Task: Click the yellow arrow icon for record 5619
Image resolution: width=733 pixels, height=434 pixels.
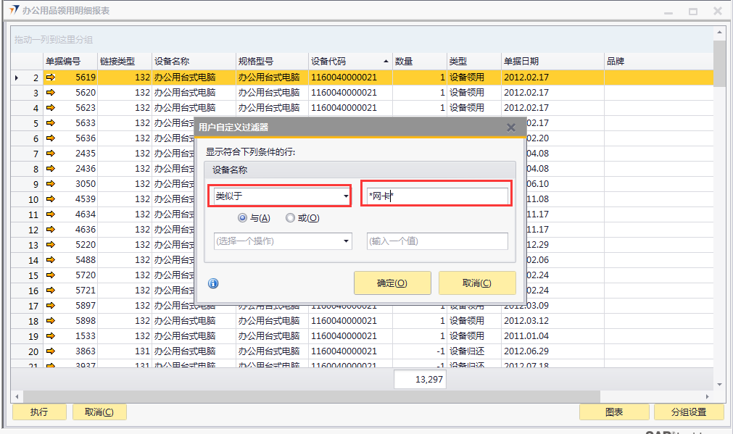Action: (51, 78)
